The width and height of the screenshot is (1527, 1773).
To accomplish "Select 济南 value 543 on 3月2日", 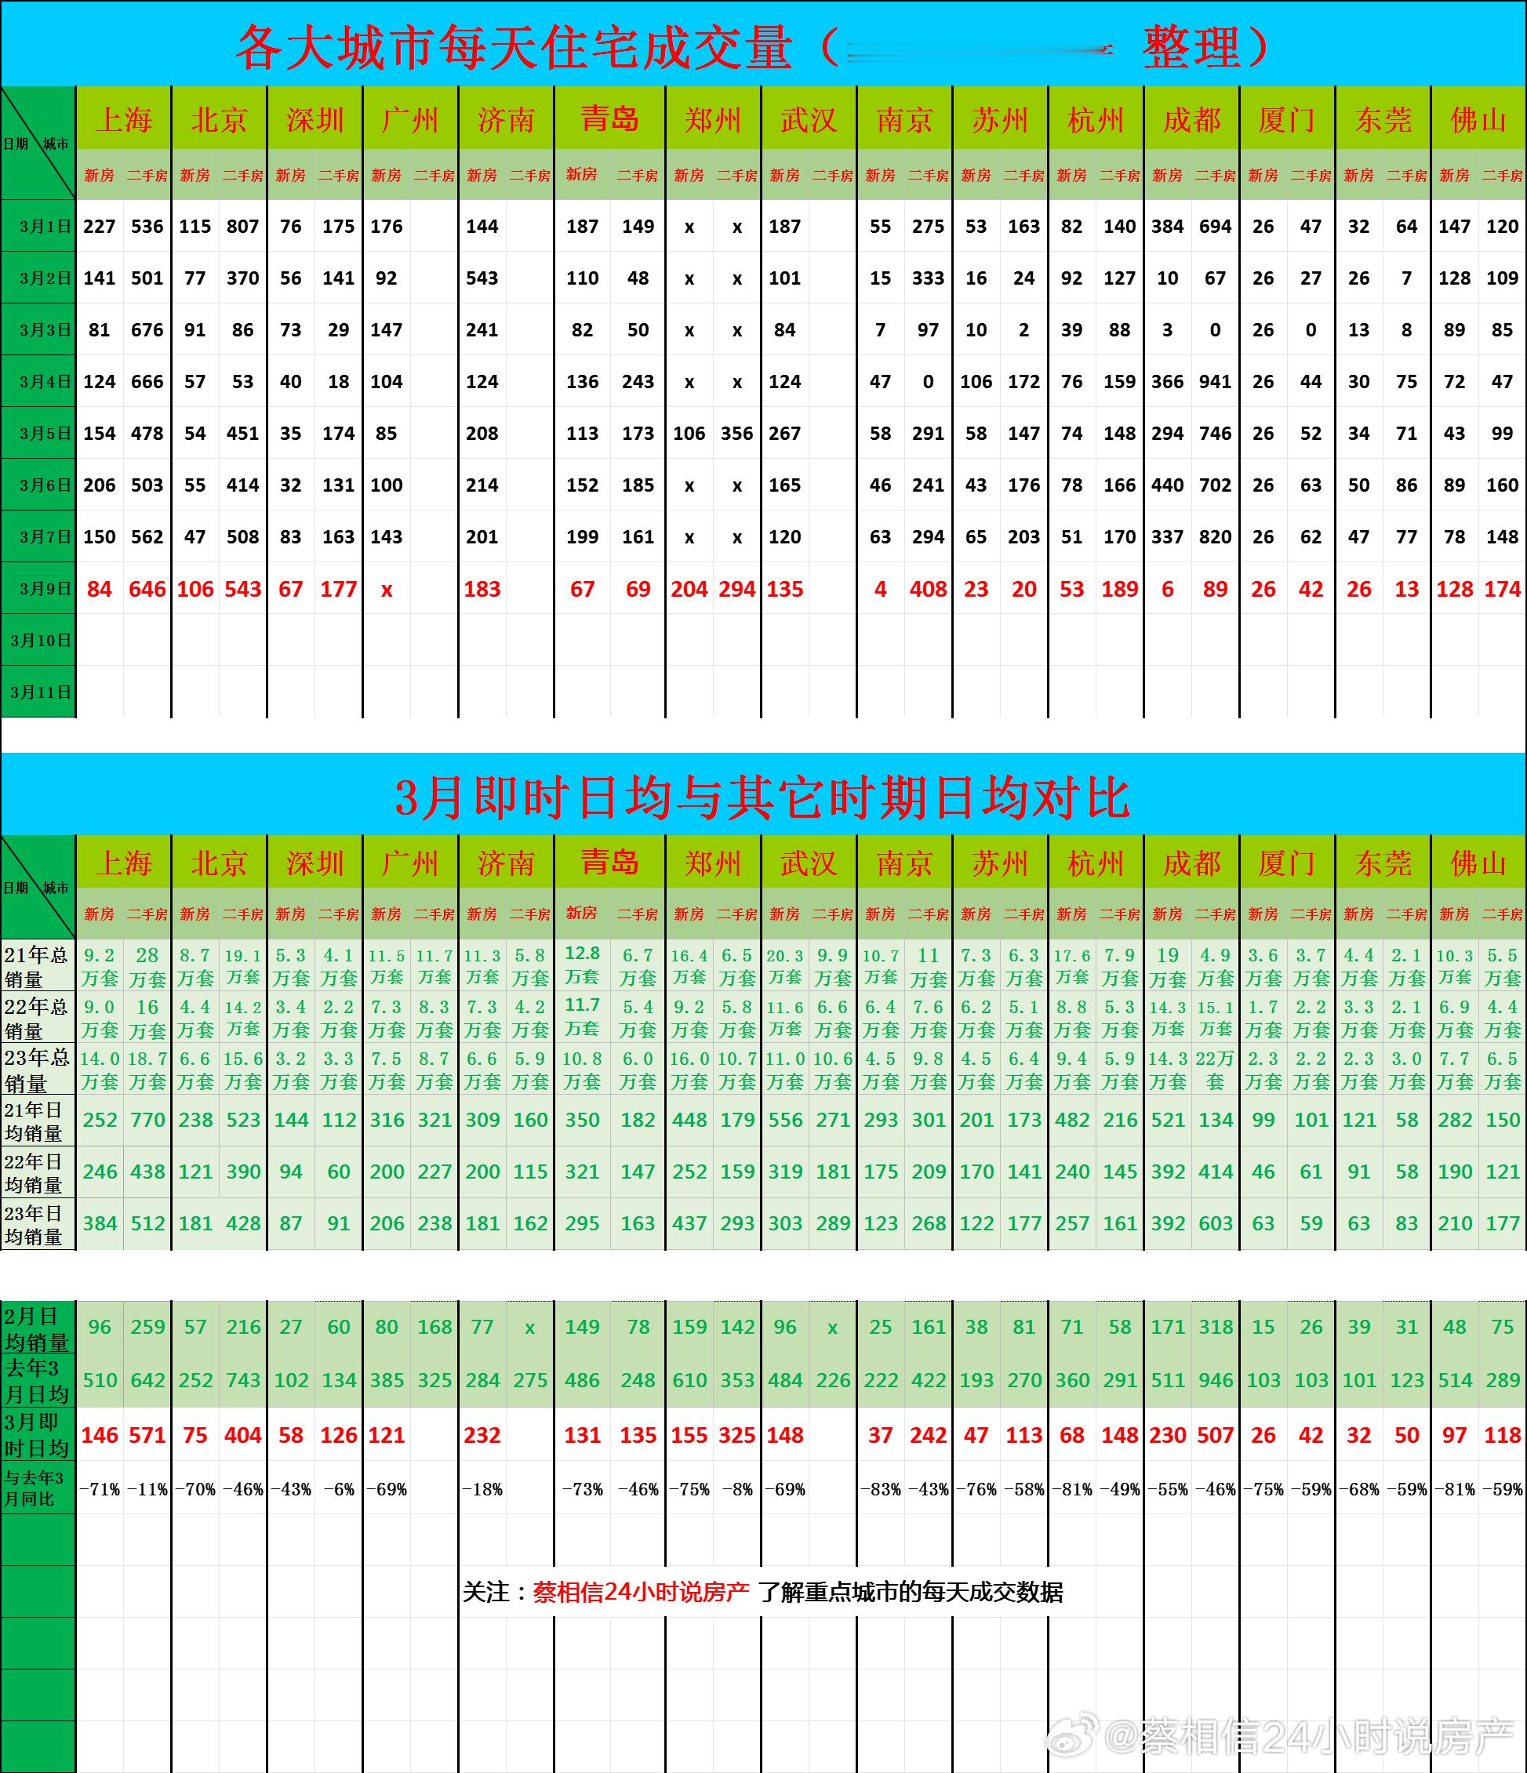I will tap(482, 278).
